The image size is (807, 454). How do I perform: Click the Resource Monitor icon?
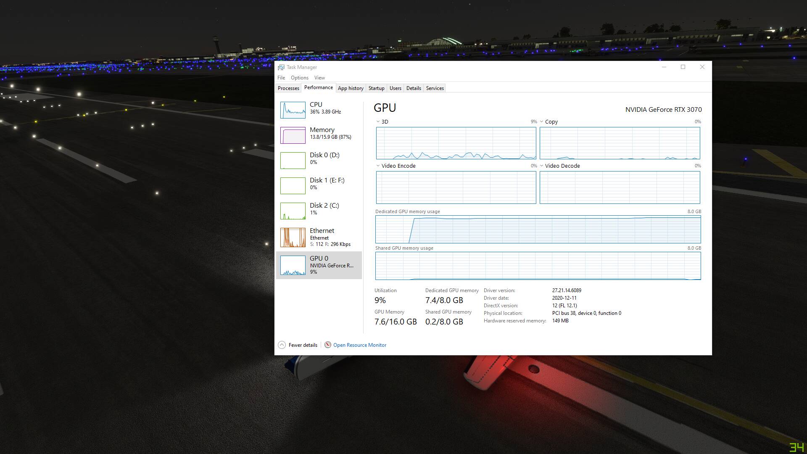click(328, 345)
